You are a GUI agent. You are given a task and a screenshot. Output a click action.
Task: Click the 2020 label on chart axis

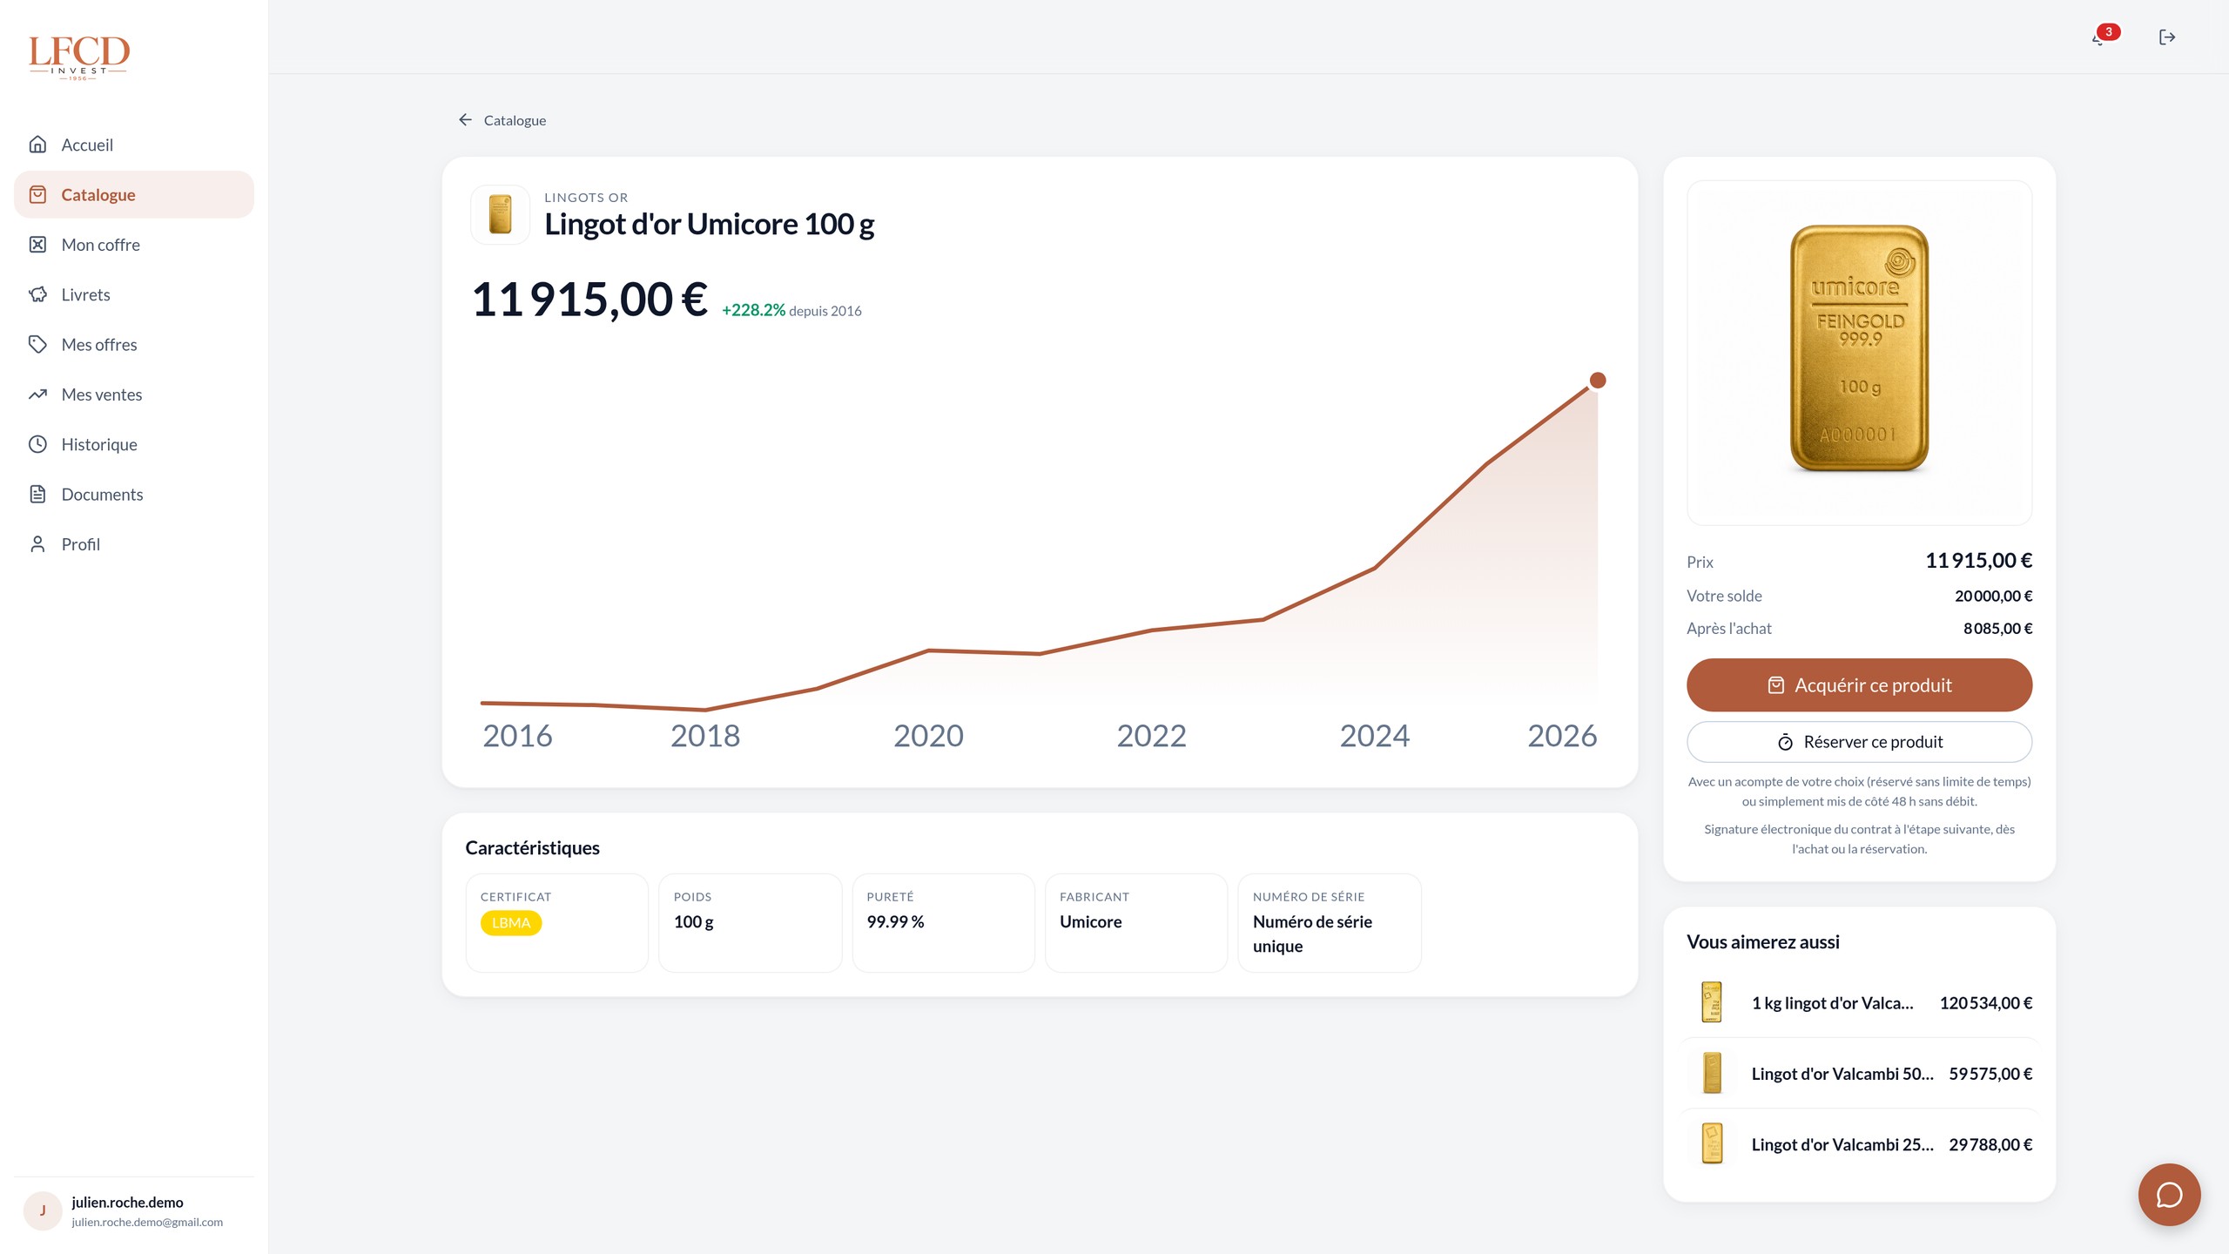[928, 736]
